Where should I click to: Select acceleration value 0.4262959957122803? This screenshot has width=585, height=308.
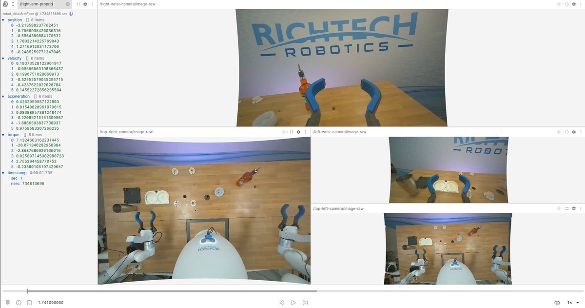pyautogui.click(x=38, y=102)
